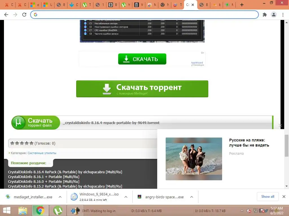Open the Extensions puzzle icon
This screenshot has height=216, width=289.
click(265, 15)
